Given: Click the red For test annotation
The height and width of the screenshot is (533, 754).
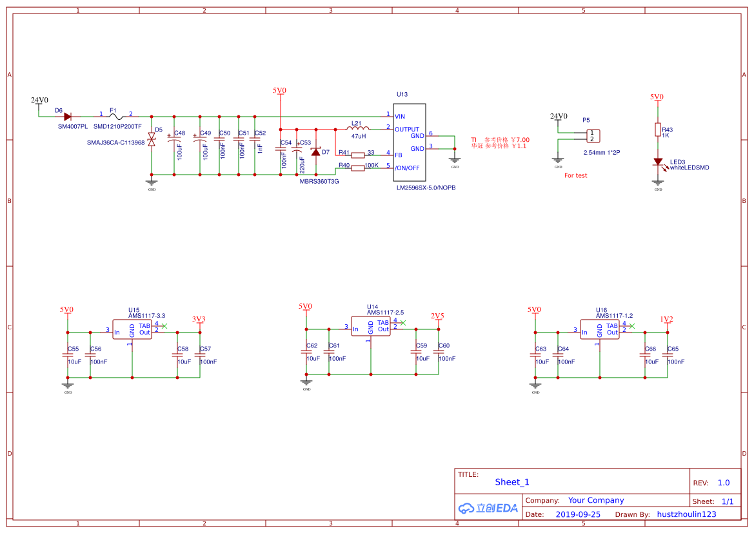Looking at the screenshot, I should [x=575, y=175].
